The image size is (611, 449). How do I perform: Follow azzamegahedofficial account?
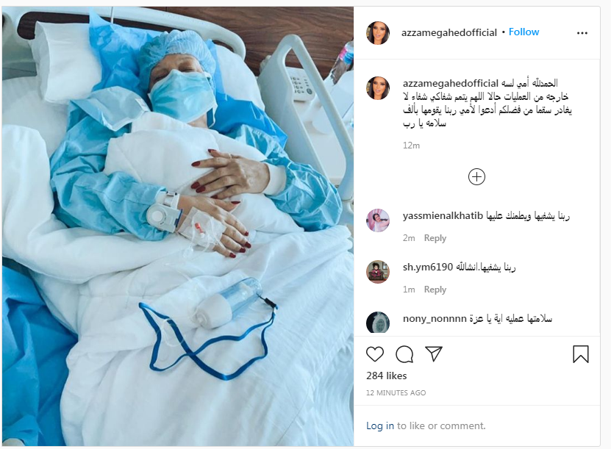[524, 32]
